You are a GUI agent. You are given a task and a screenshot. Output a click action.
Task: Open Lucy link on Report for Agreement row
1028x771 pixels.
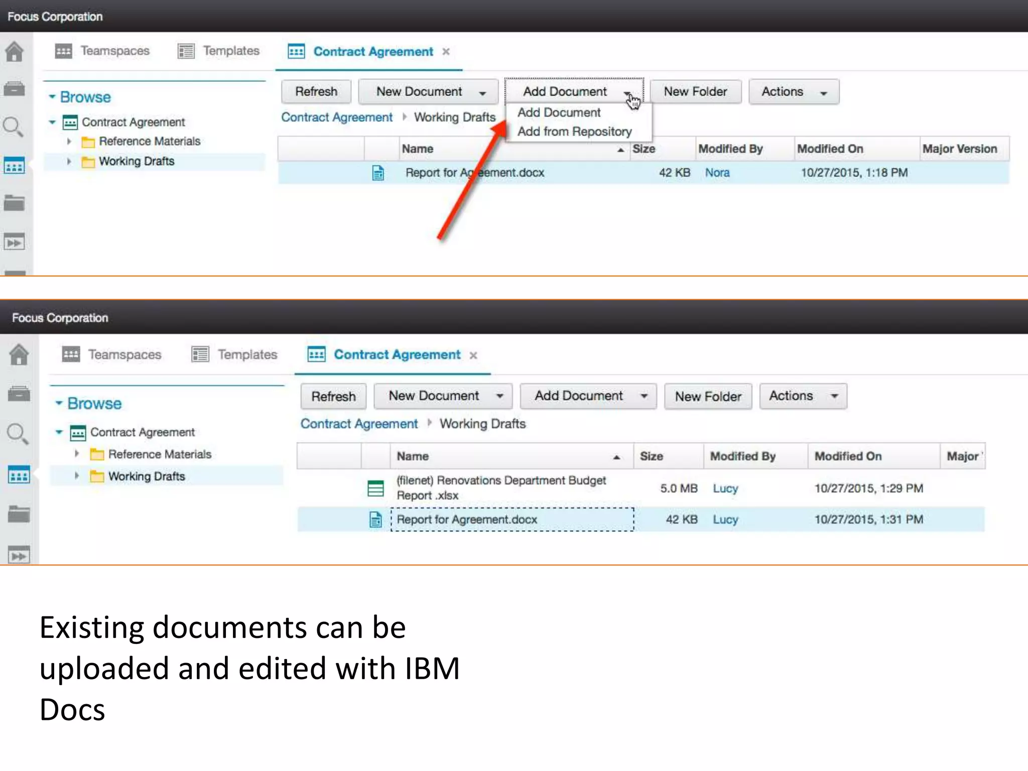point(725,520)
